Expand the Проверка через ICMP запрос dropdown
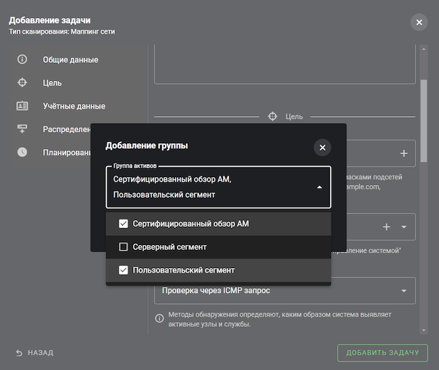Image resolution: width=439 pixels, height=370 pixels. click(404, 291)
